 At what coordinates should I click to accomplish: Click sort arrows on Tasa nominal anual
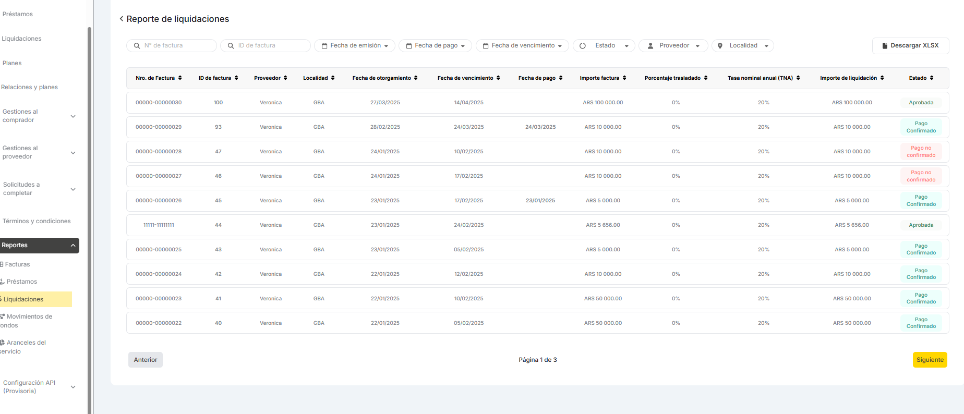798,78
